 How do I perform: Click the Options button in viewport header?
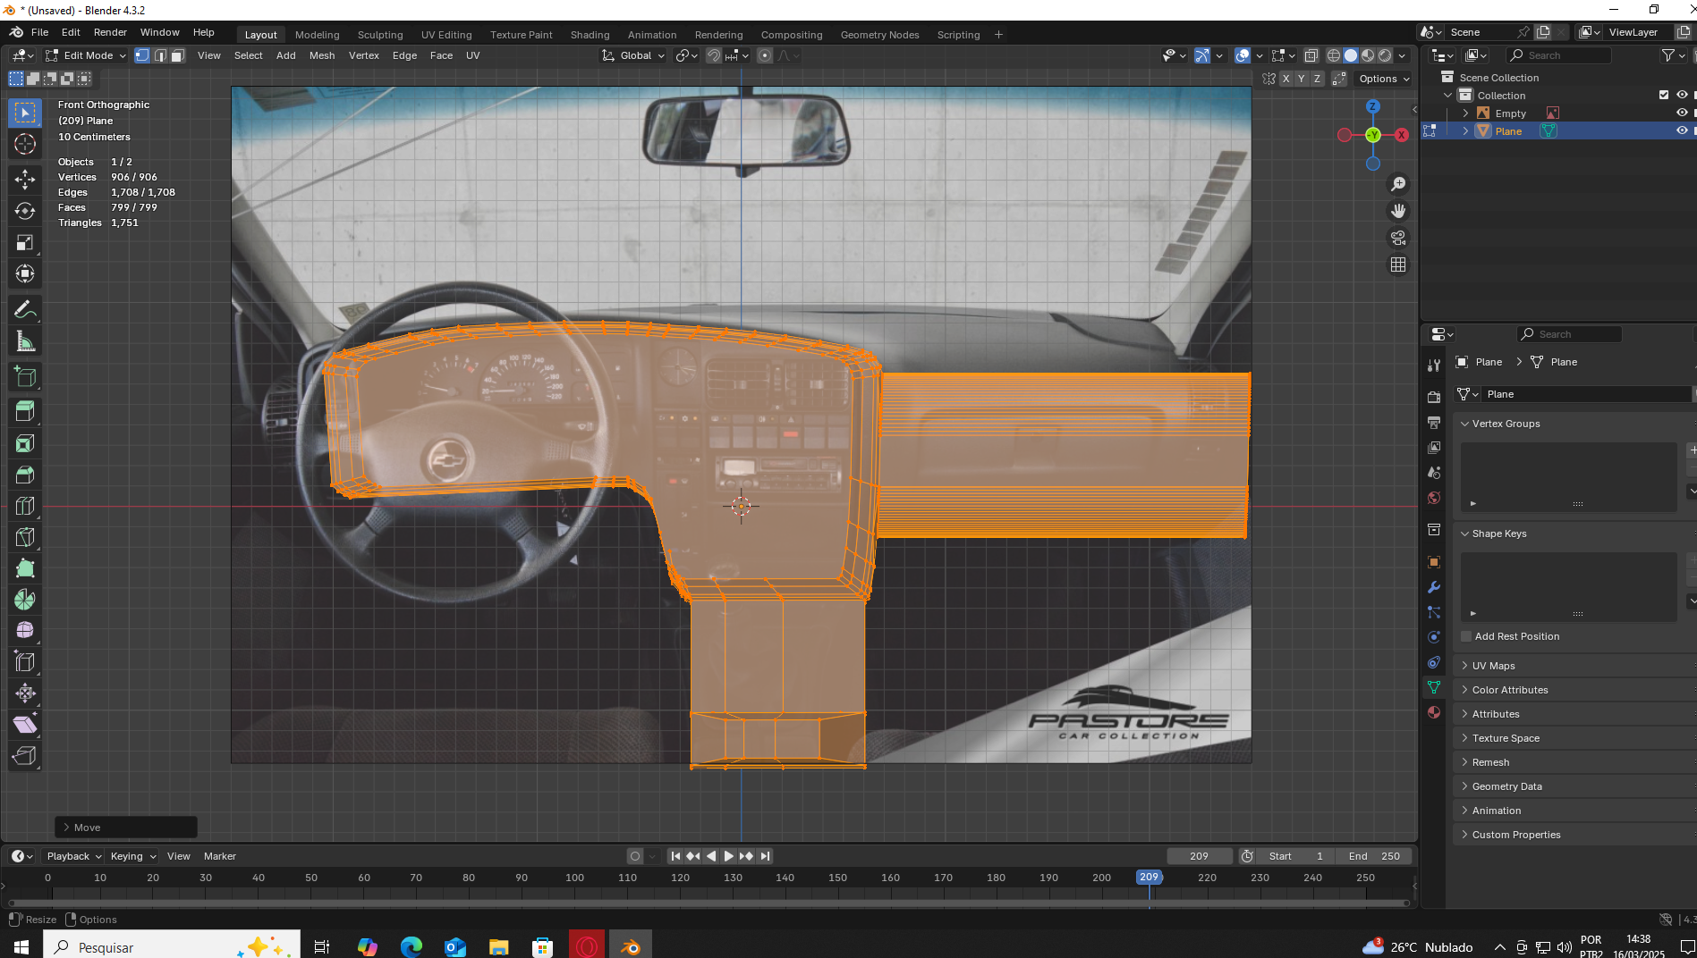click(1383, 79)
